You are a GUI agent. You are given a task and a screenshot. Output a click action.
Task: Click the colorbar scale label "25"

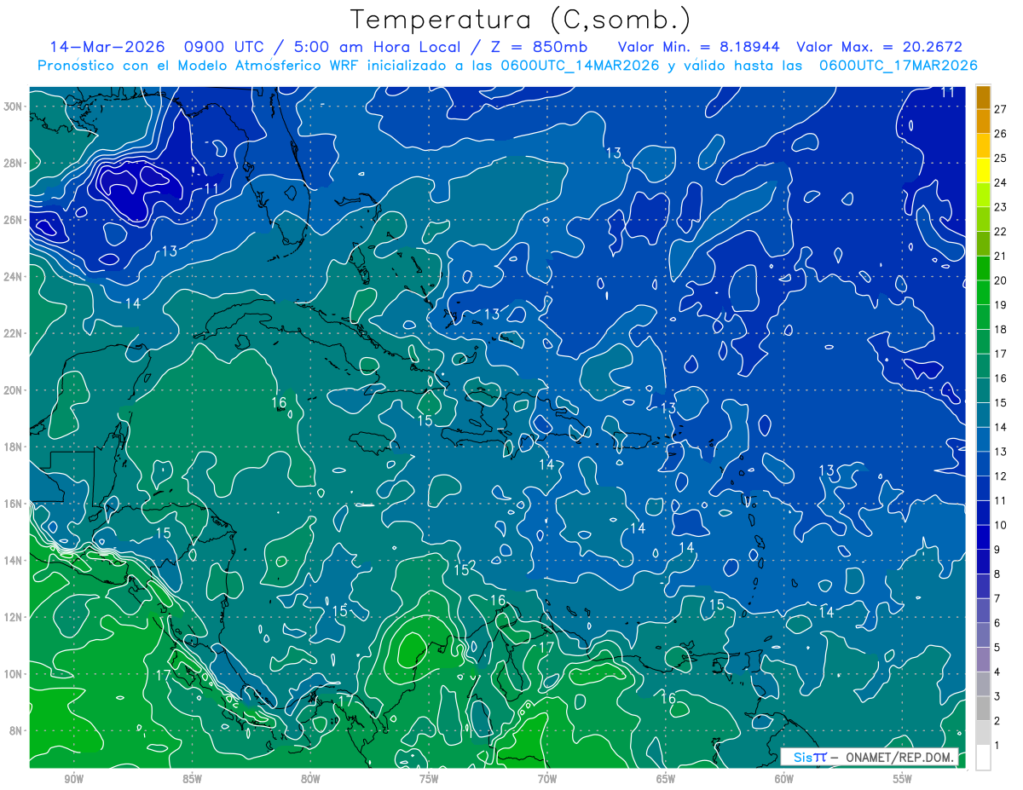click(1001, 159)
